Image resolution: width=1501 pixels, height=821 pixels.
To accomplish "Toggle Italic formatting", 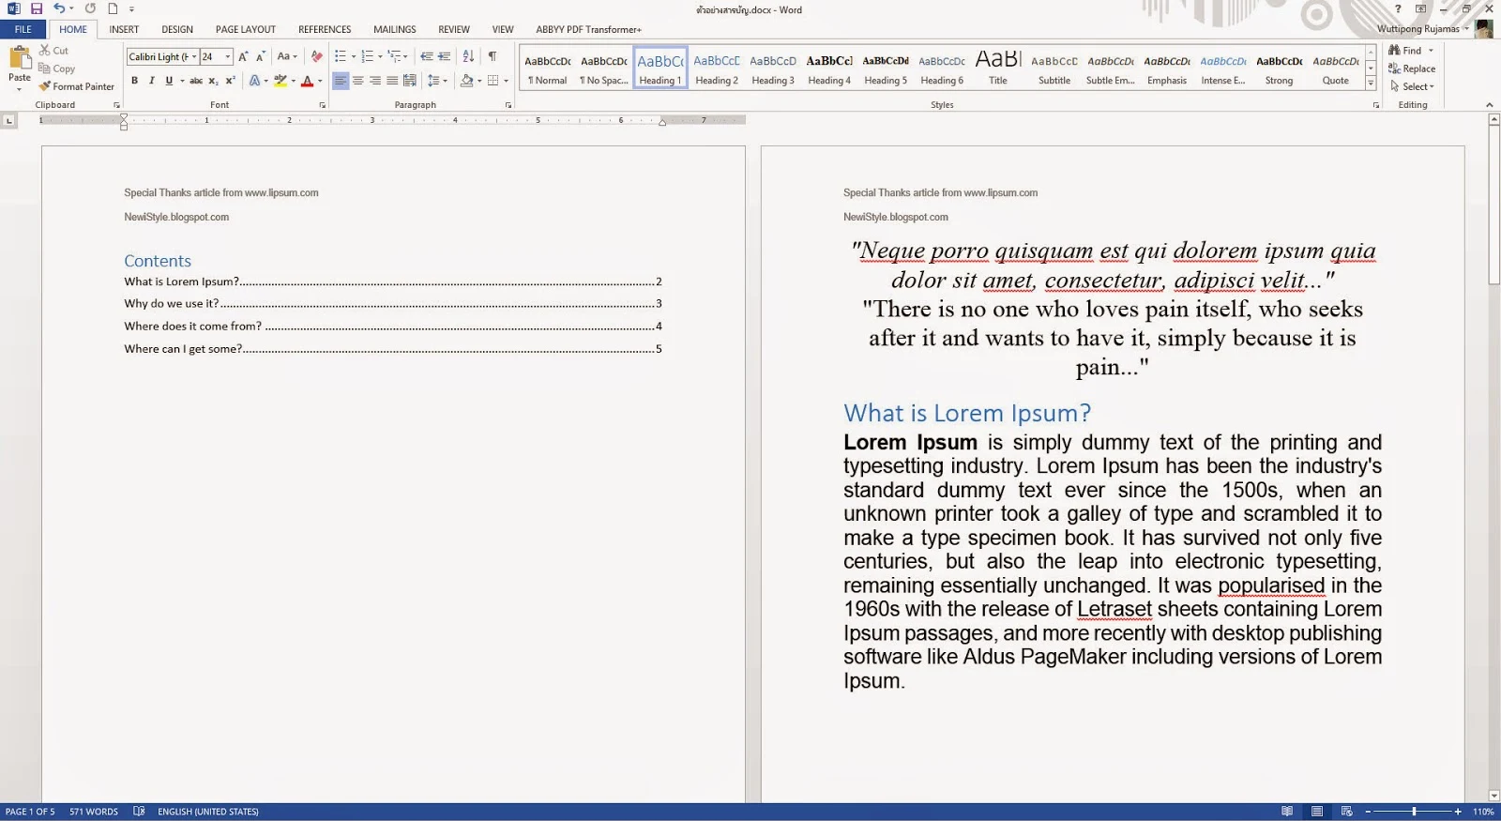I will tap(151, 81).
